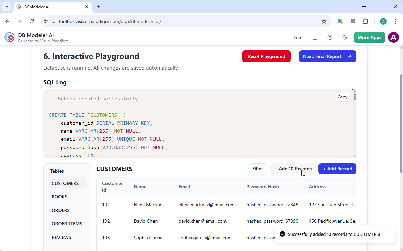This screenshot has height=251, width=403.
Task: Click the Reset Playground button
Action: tap(266, 56)
